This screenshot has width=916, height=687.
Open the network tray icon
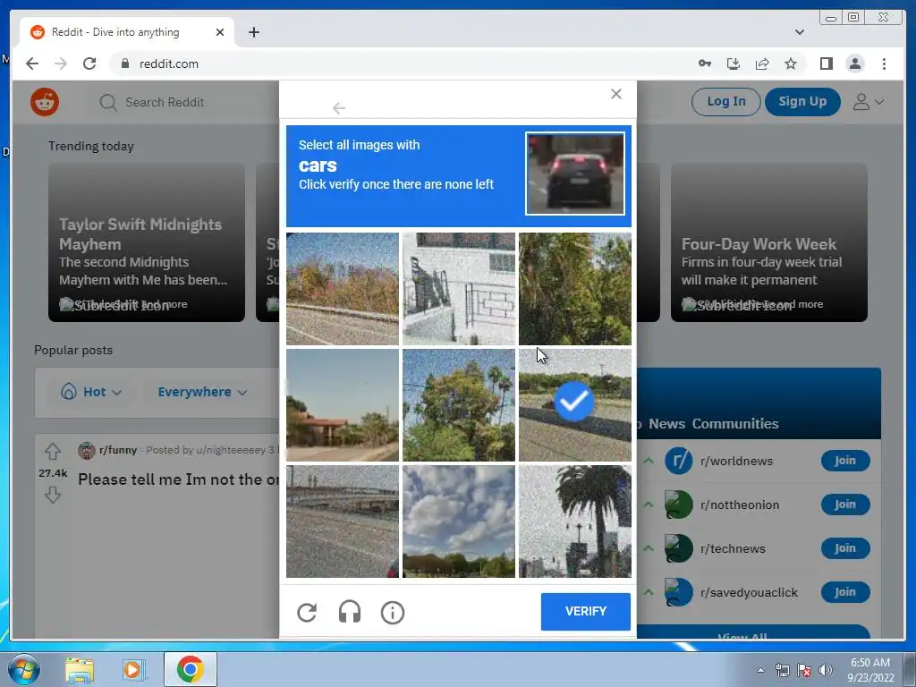782,670
